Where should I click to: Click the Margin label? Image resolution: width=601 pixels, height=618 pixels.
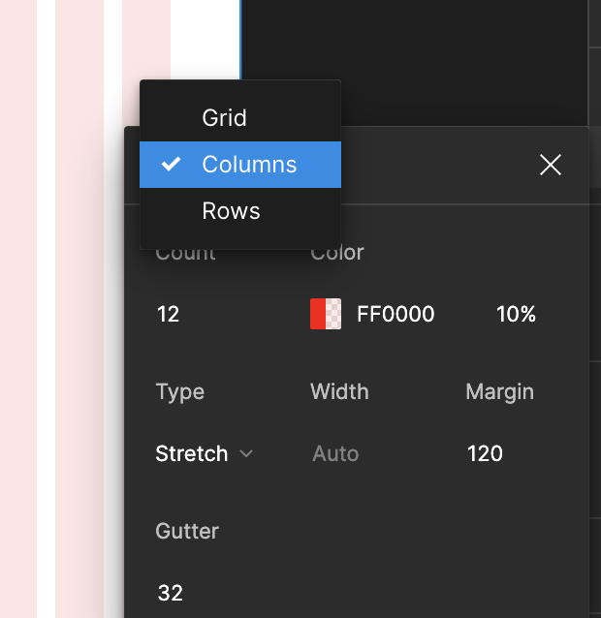499,392
